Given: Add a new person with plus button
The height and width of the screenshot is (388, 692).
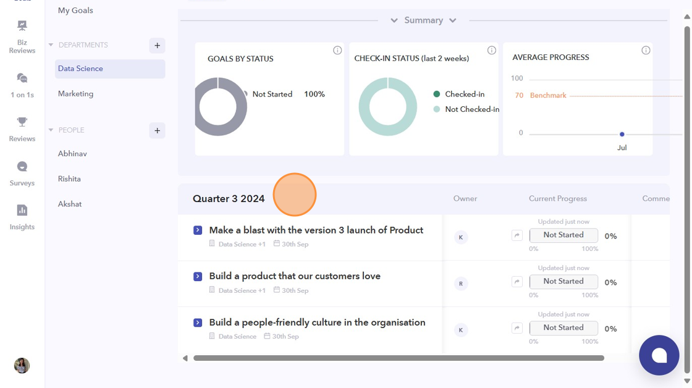Looking at the screenshot, I should (x=157, y=130).
